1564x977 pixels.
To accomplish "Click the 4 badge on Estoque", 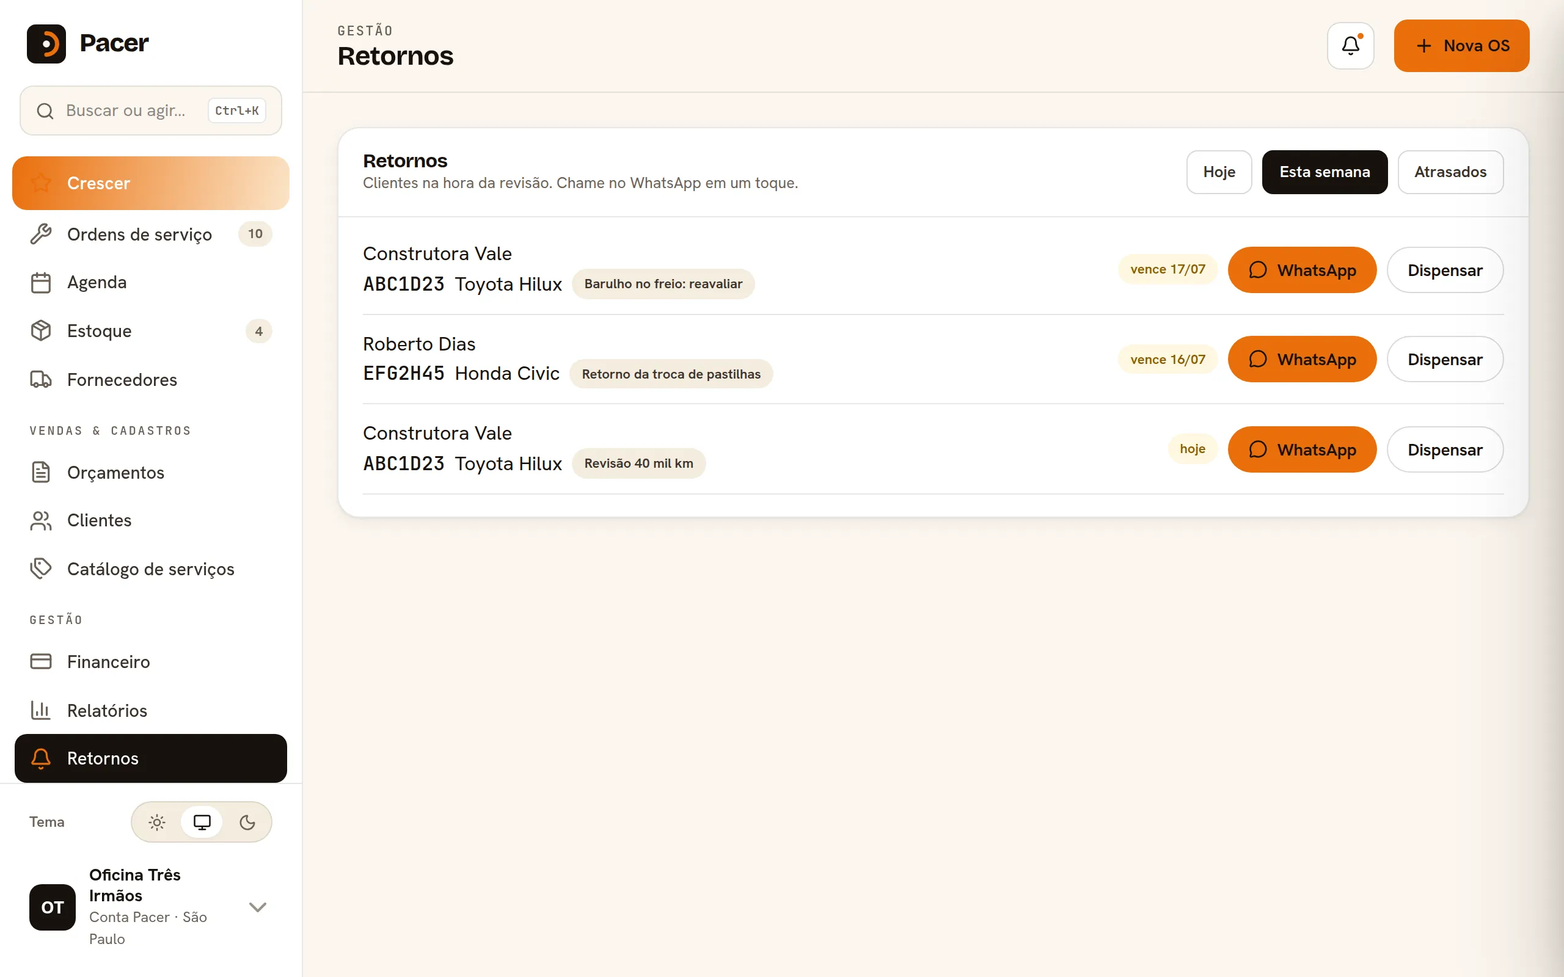I will [x=258, y=331].
